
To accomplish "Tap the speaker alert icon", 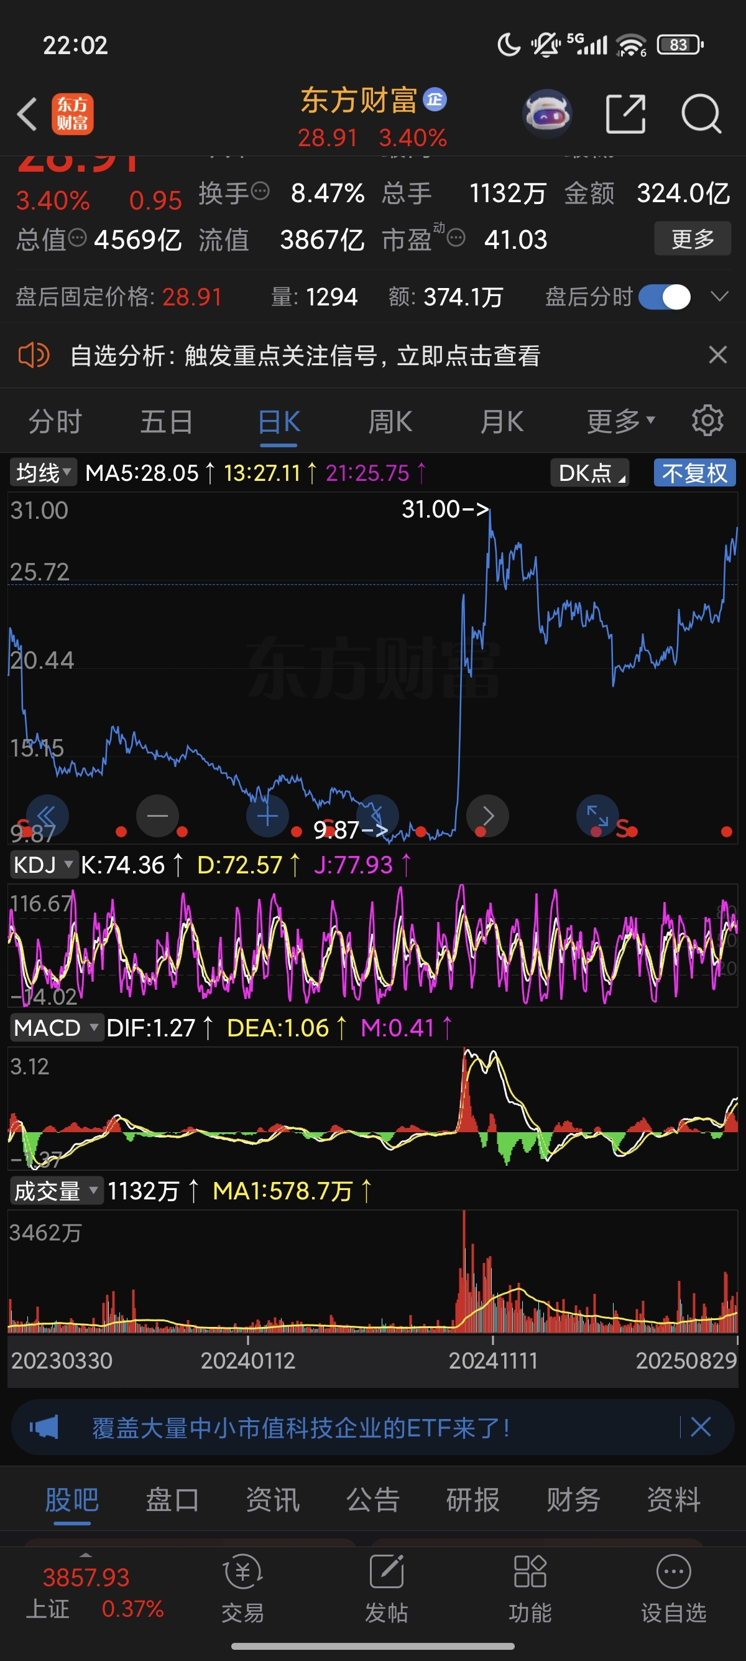I will pos(34,355).
